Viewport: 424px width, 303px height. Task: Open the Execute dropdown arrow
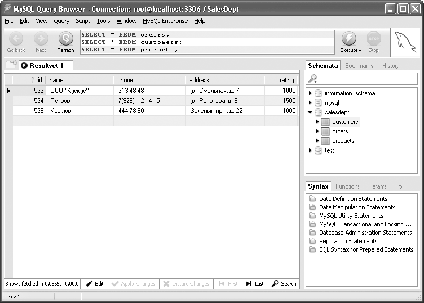pos(360,50)
